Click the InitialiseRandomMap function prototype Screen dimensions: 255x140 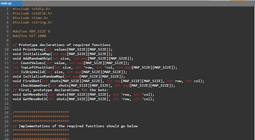(x=69, y=77)
